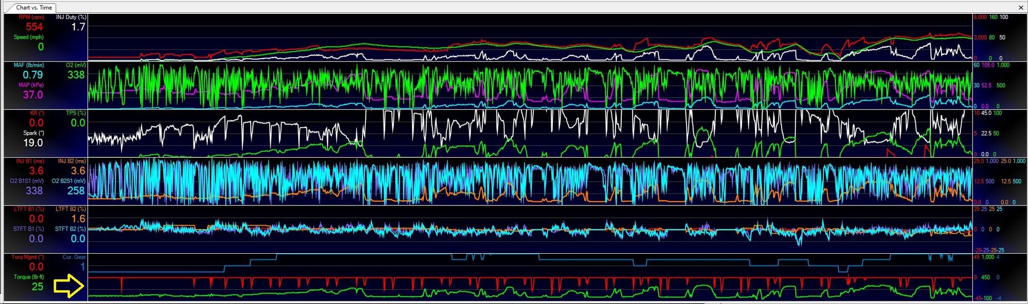Viewport: 1028px width, 304px height.
Task: Click the LTFT B2 (%) label
Action: click(x=70, y=209)
